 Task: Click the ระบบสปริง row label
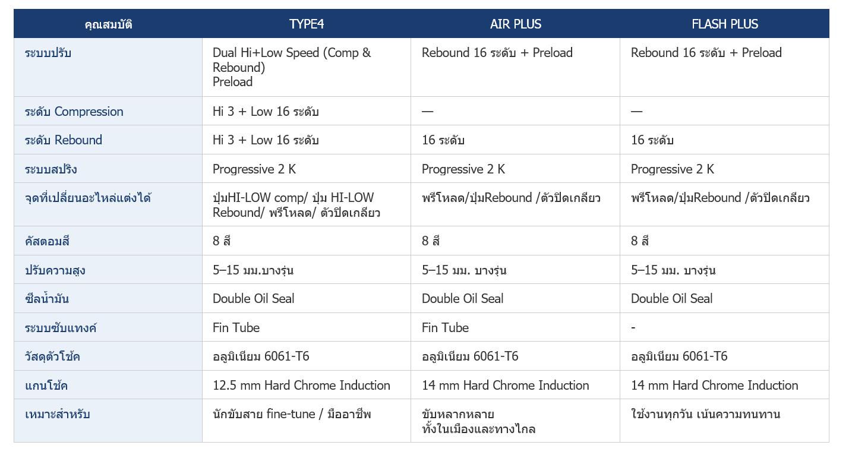point(51,169)
